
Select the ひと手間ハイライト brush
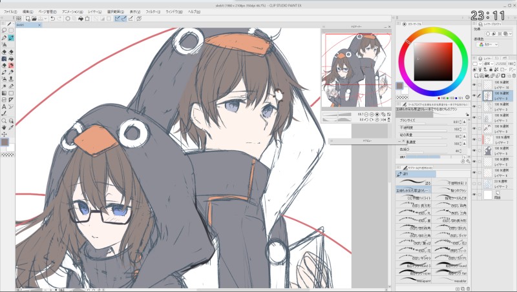pyautogui.click(x=414, y=197)
